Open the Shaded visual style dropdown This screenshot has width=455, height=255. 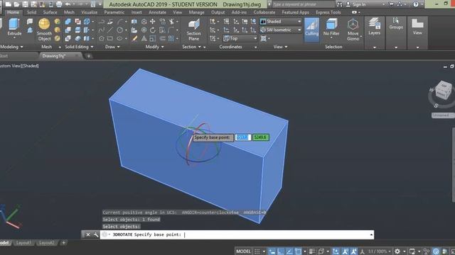(x=281, y=21)
